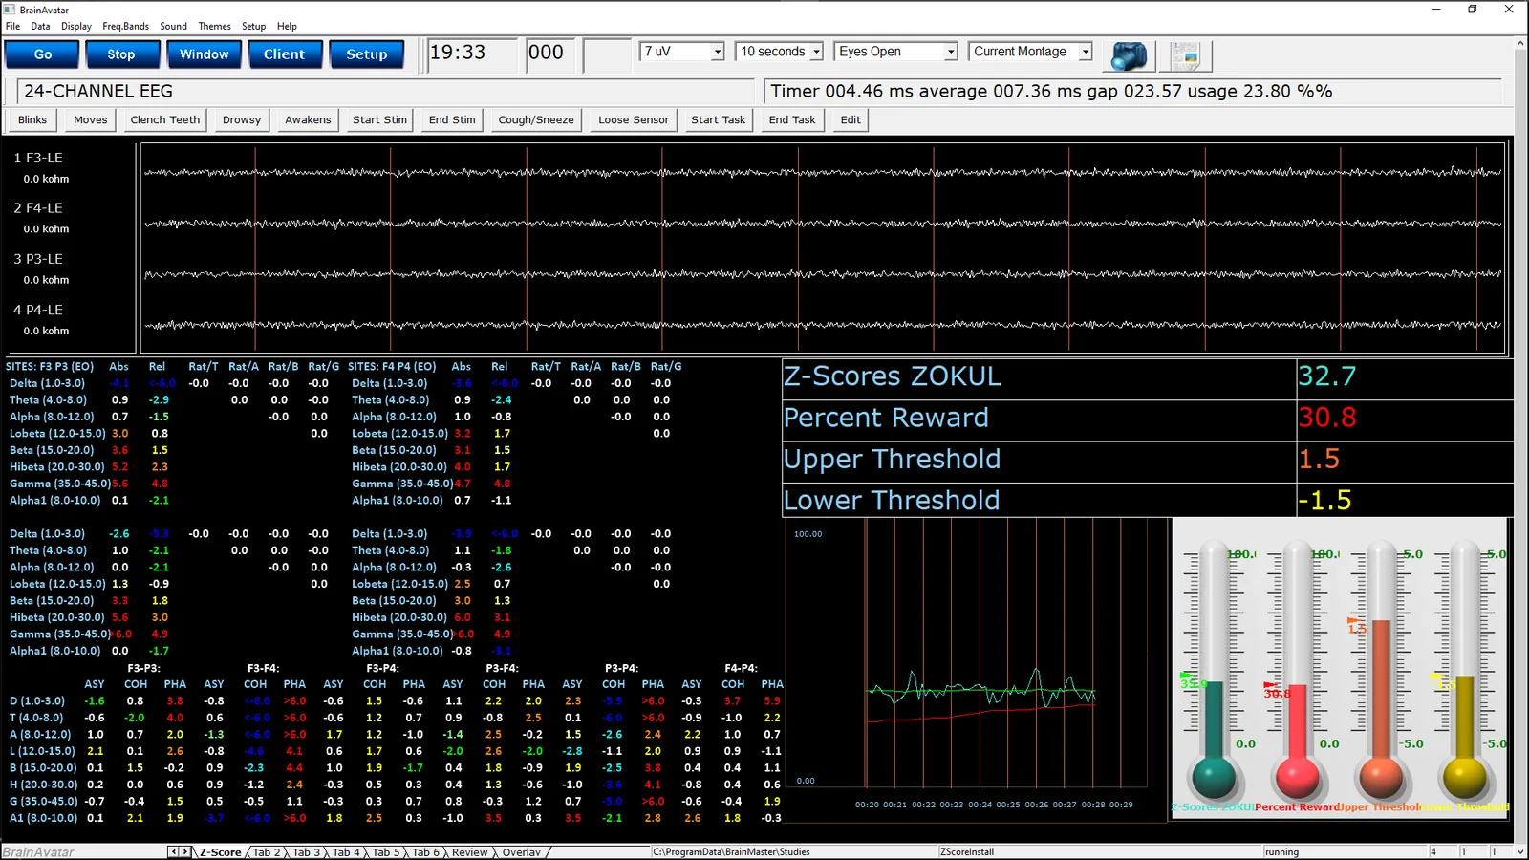Switch to the Review tab
Screen dimensions: 1529x860
click(x=469, y=852)
